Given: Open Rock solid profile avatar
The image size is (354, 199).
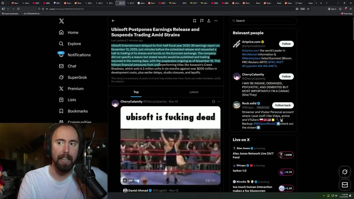Looking at the screenshot, I should point(236,106).
